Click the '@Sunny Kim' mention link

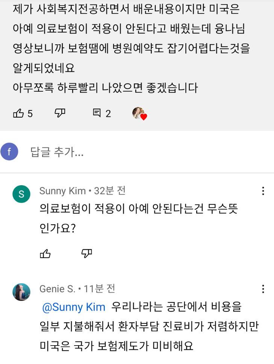74,307
